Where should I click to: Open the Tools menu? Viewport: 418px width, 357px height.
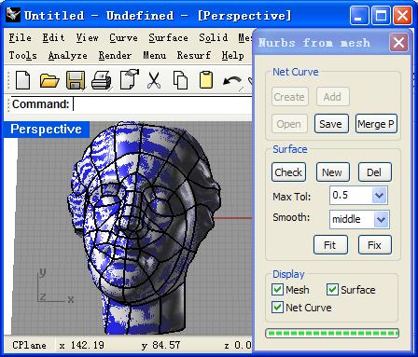22,55
